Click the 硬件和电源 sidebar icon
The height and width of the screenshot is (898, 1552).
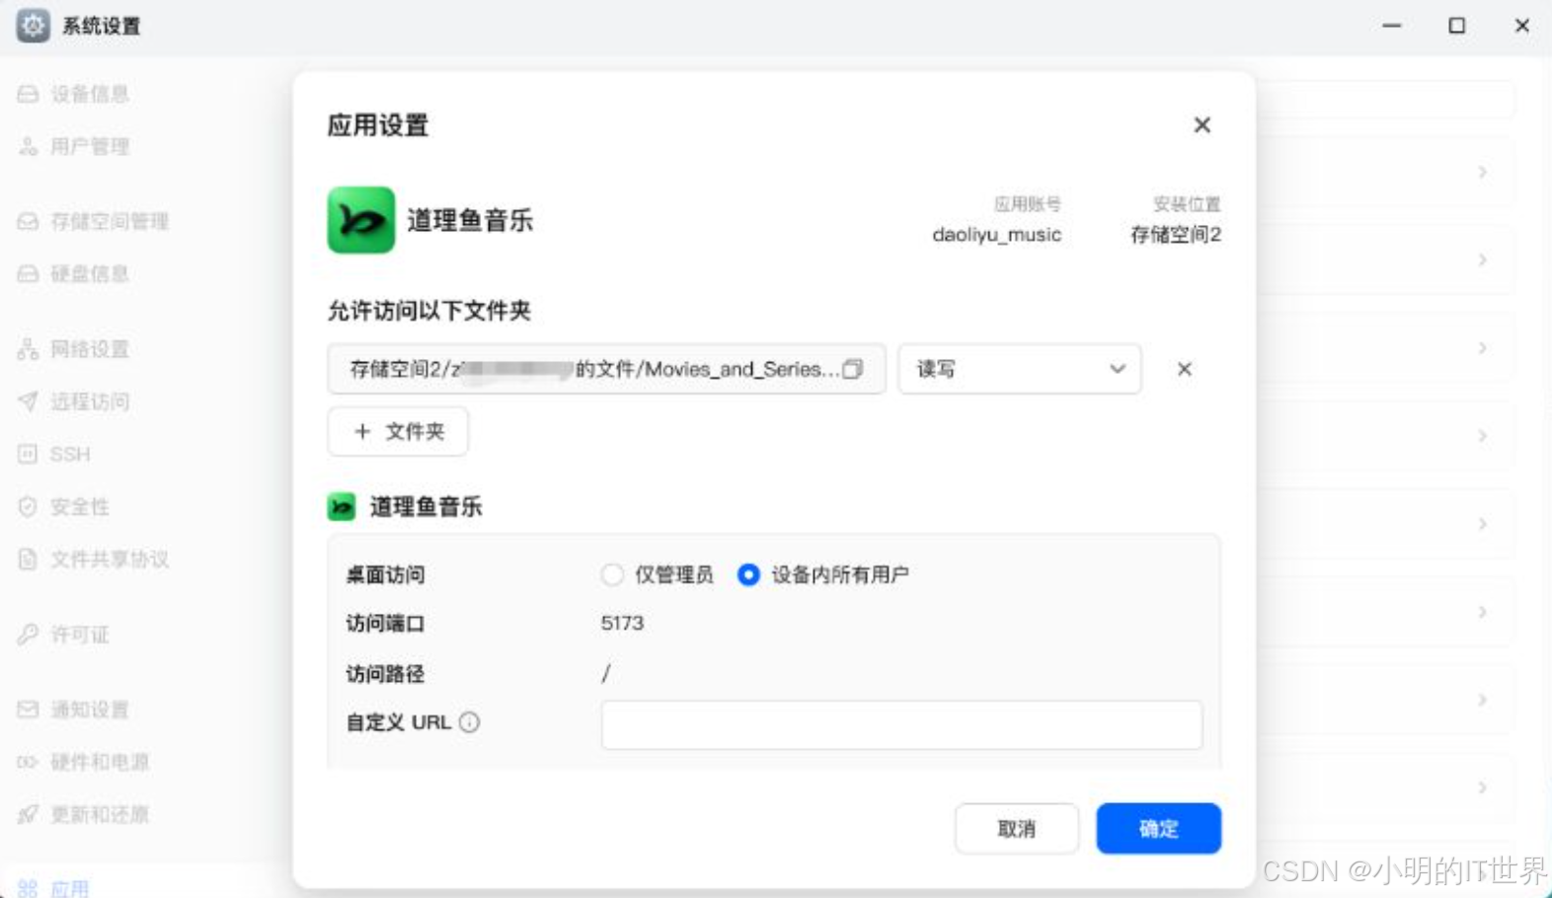coord(28,762)
